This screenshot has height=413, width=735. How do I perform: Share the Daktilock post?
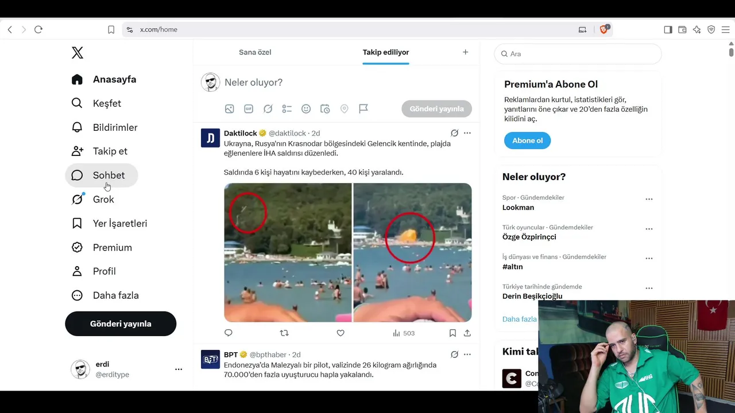click(467, 333)
